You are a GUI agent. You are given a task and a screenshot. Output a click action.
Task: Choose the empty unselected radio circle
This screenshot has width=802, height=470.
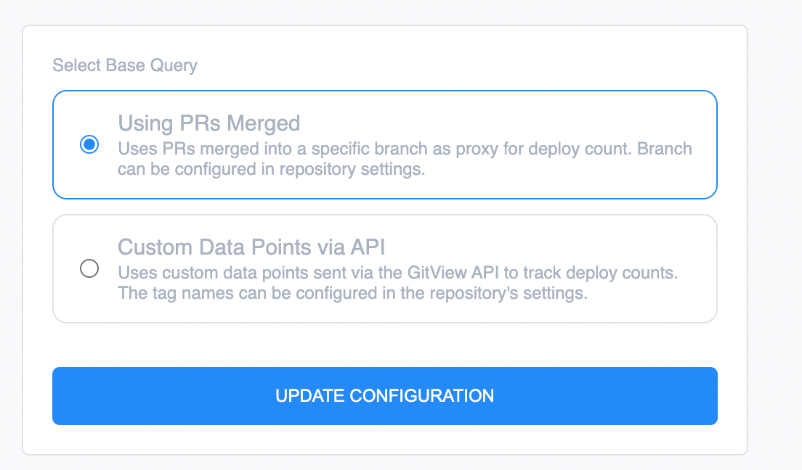[x=89, y=268]
